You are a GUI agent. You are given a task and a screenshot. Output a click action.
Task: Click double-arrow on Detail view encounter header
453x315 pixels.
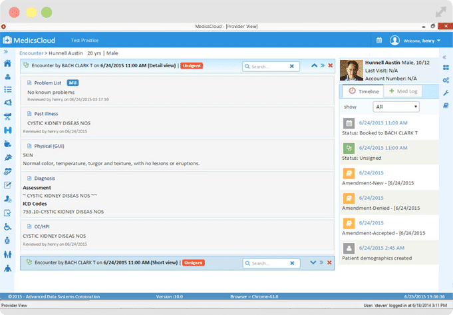tap(323, 66)
